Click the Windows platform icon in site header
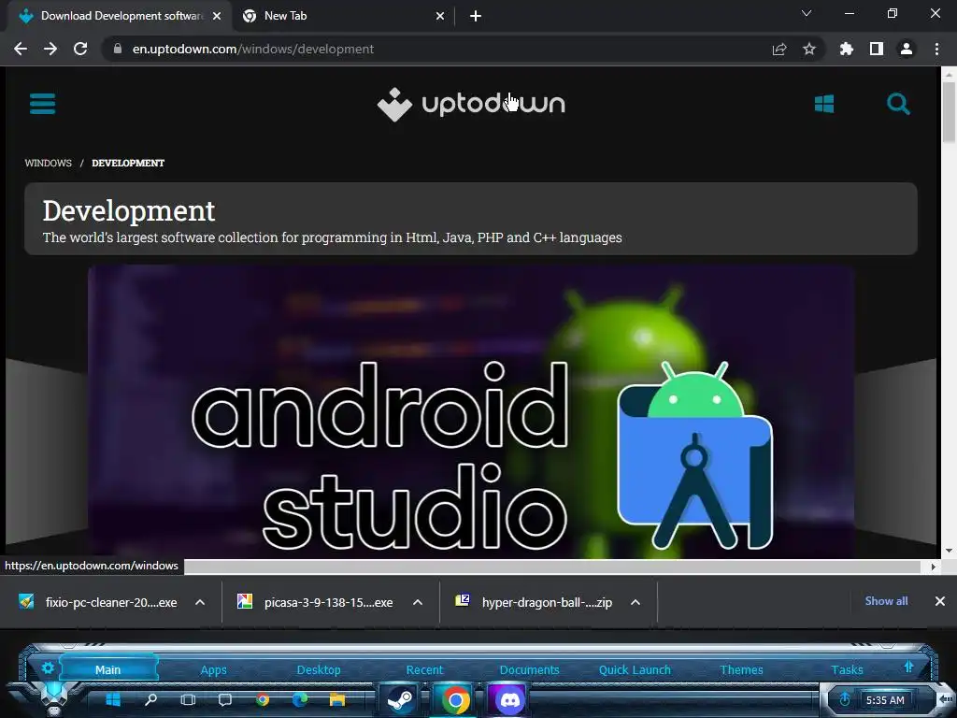 tap(824, 104)
